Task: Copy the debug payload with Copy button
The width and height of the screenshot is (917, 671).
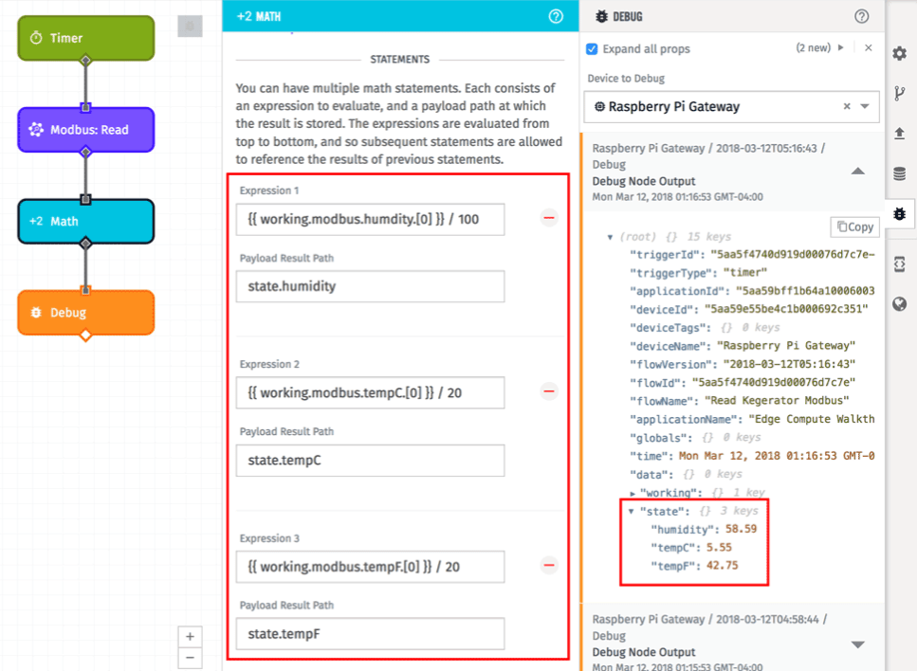Action: click(855, 227)
